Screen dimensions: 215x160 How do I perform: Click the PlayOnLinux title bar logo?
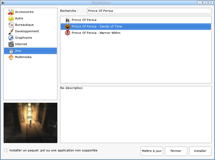pyautogui.click(x=3, y=3)
